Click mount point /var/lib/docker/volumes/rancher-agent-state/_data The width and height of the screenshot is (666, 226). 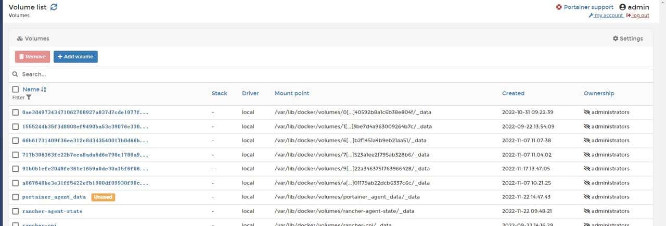[344, 211]
